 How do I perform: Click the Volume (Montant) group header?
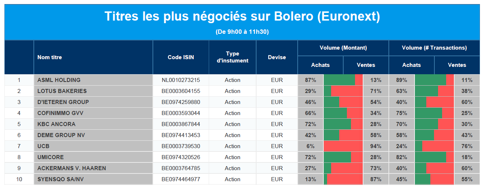pos(343,48)
